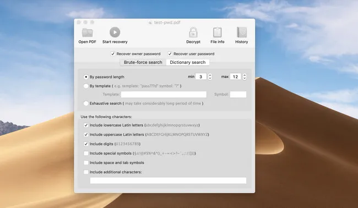Uncheck Include uppercase Latin letters
The height and width of the screenshot is (208, 358).
[x=86, y=135]
